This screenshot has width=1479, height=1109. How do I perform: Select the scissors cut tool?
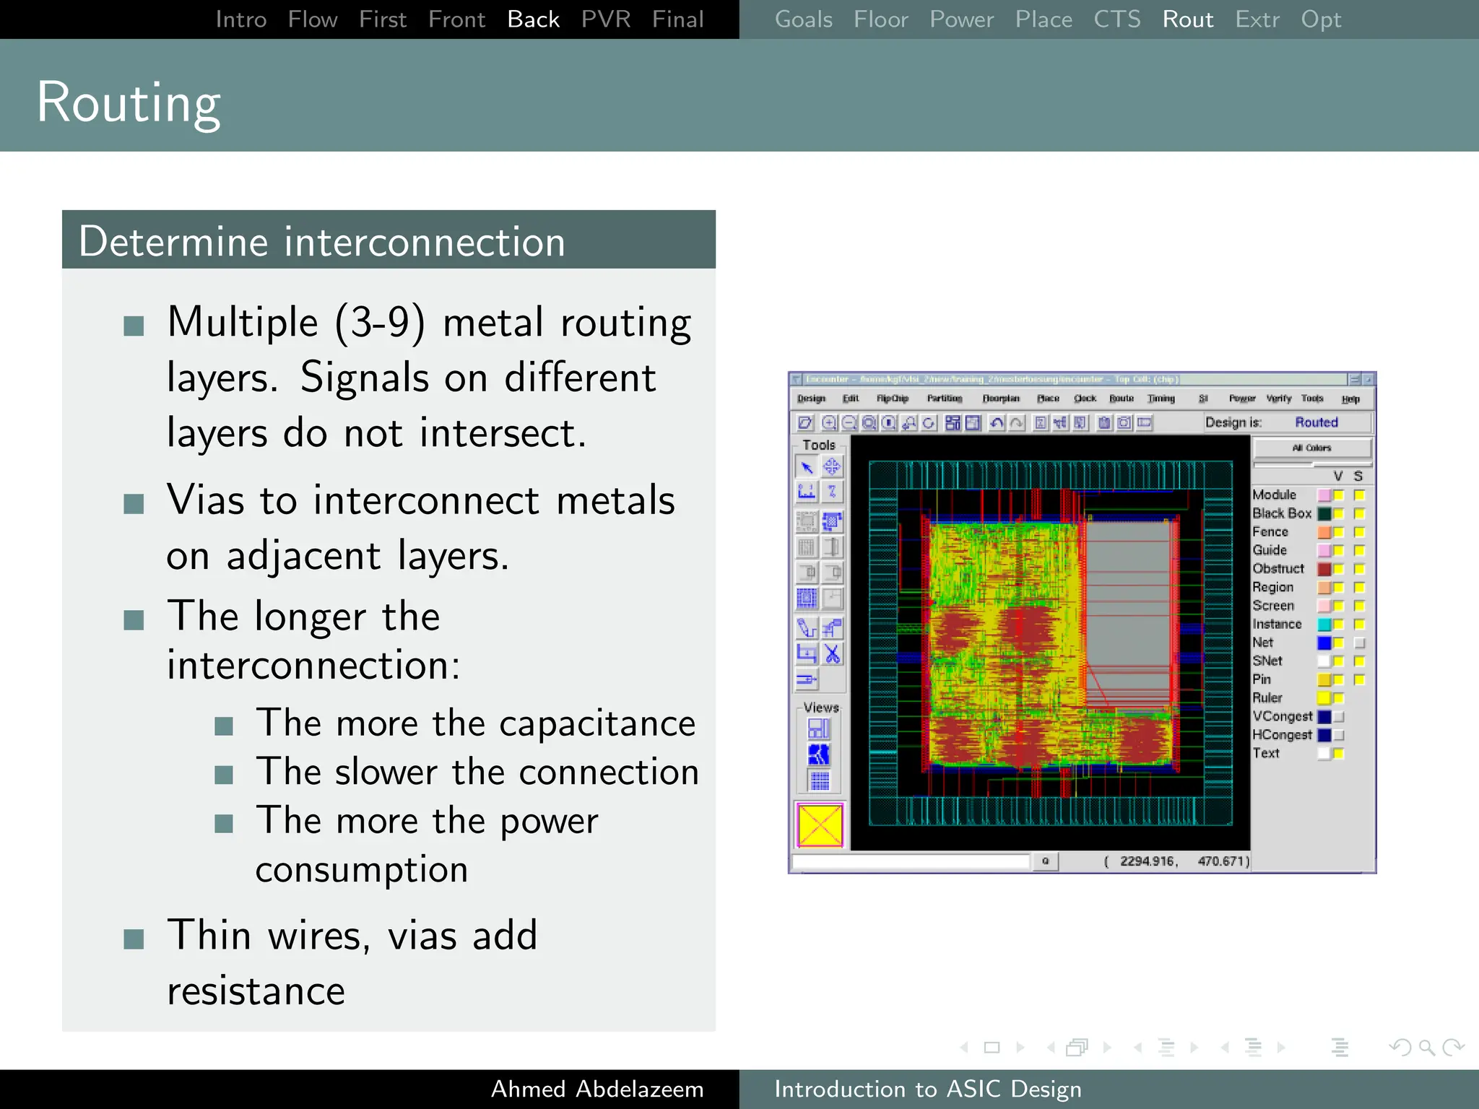click(x=832, y=654)
